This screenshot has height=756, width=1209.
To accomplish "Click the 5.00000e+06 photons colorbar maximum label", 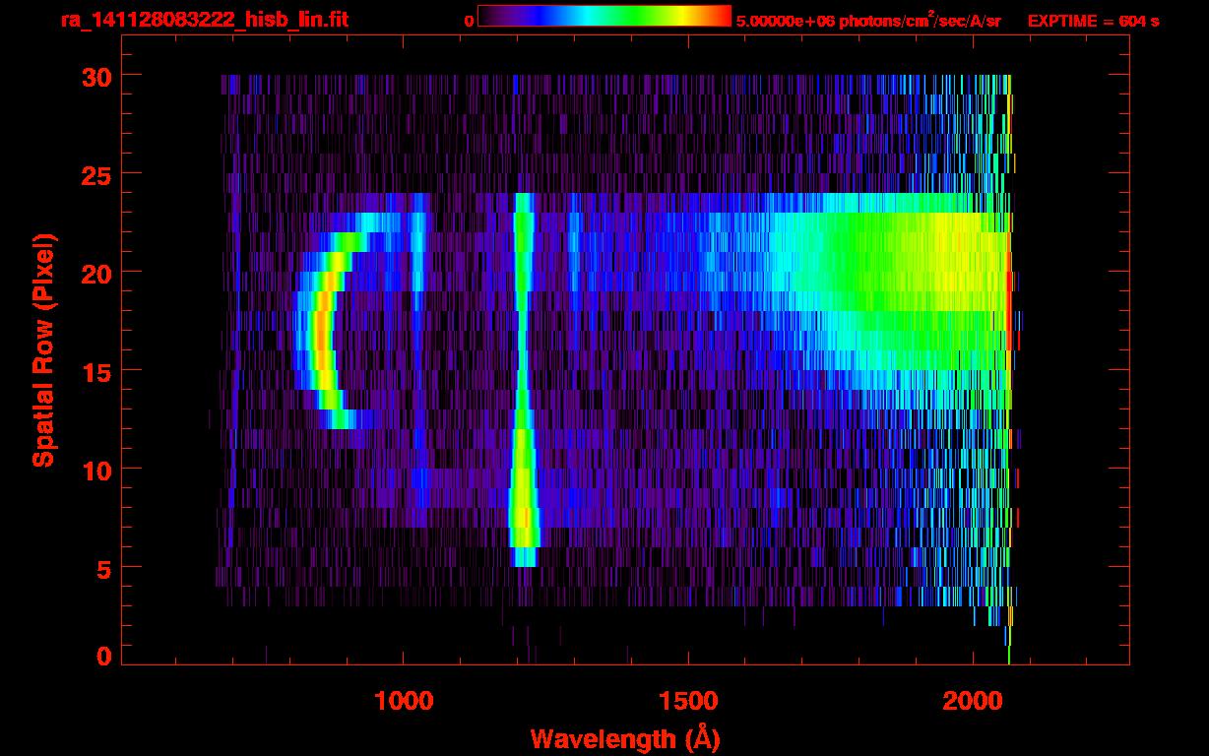I will [868, 20].
